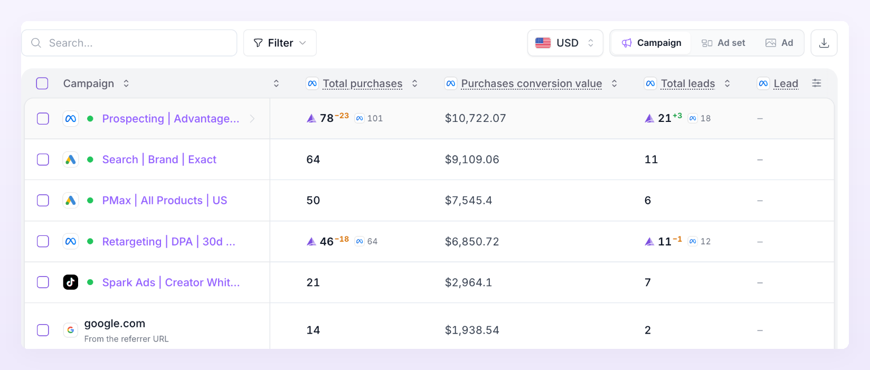
Task: Click the purple attribution triangle beside 11 leads in Retargeting row
Action: pos(649,241)
